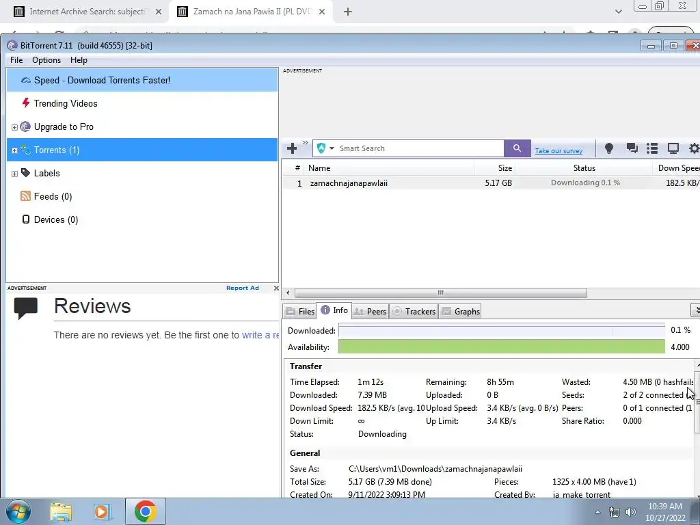
Task: Close the Internet Archive Search tab
Action: click(158, 12)
